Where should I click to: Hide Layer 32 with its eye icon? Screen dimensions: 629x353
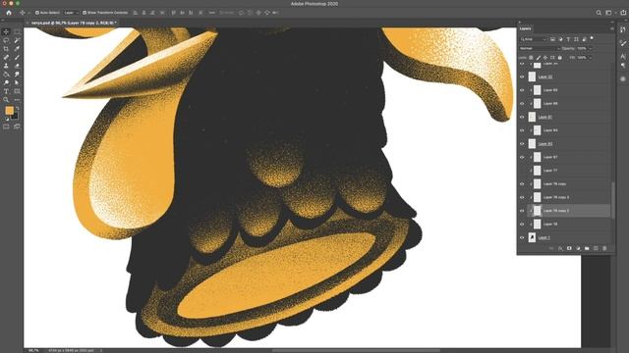tap(522, 76)
